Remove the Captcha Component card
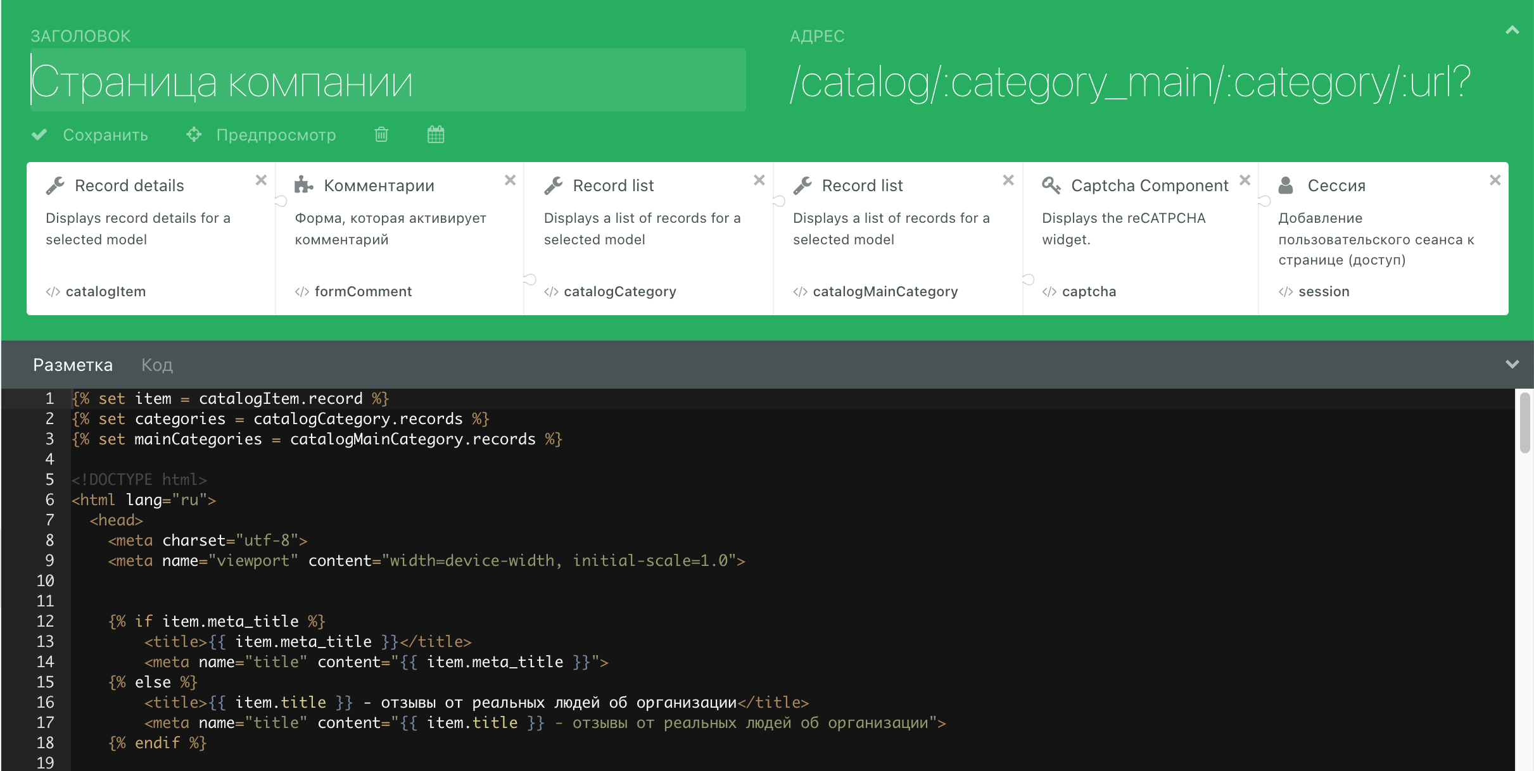 tap(1245, 180)
